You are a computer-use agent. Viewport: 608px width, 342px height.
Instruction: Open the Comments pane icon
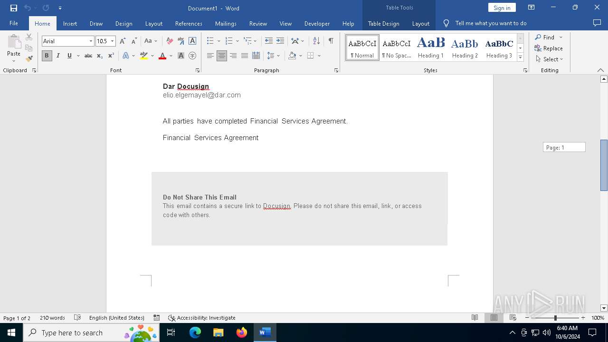[x=597, y=23]
